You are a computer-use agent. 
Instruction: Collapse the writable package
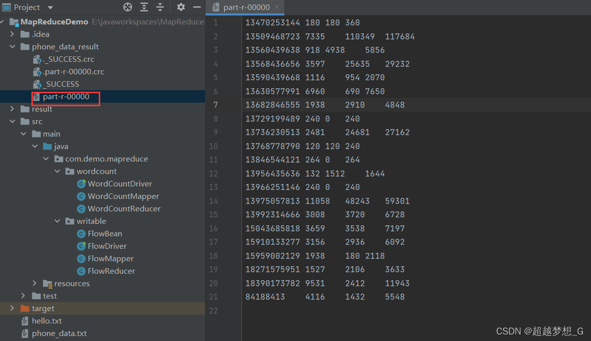pos(57,221)
